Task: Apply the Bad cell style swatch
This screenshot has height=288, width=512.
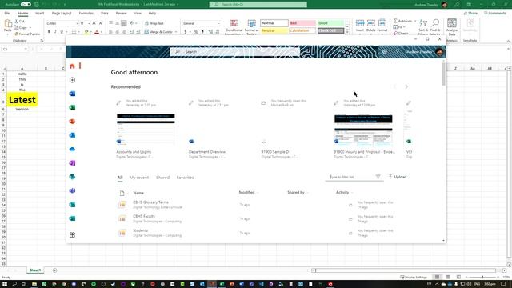Action: tap(302, 23)
